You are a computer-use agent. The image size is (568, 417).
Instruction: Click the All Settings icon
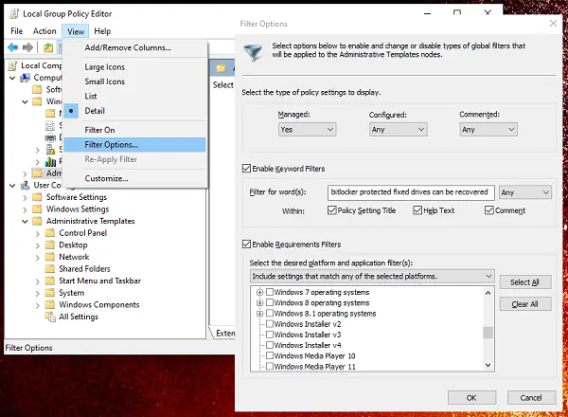(x=50, y=317)
